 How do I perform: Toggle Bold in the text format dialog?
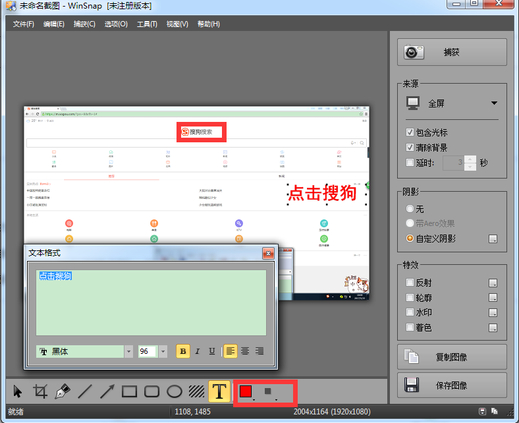(x=183, y=351)
